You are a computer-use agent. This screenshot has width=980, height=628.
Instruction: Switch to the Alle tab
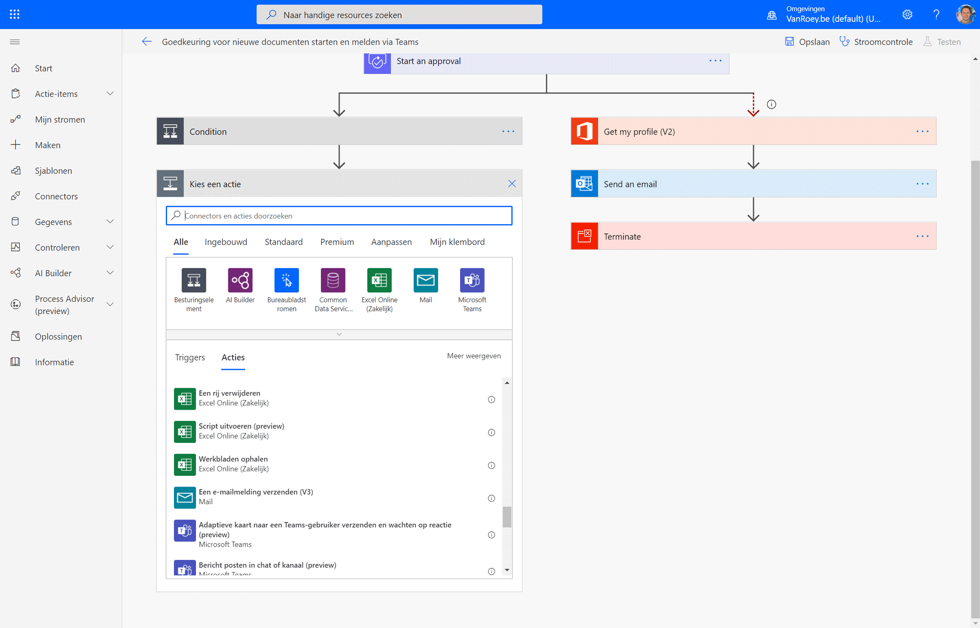181,242
